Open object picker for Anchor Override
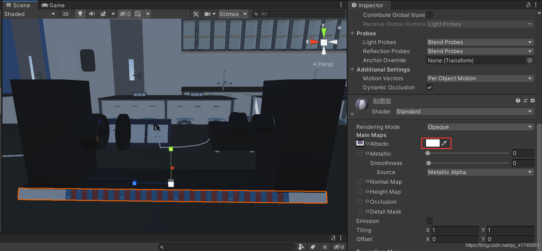The height and width of the screenshot is (251, 542). pos(530,60)
